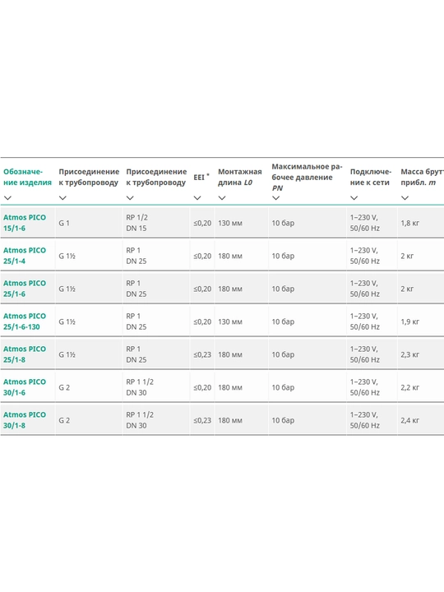Select 1,8 кг mass value

tap(410, 223)
